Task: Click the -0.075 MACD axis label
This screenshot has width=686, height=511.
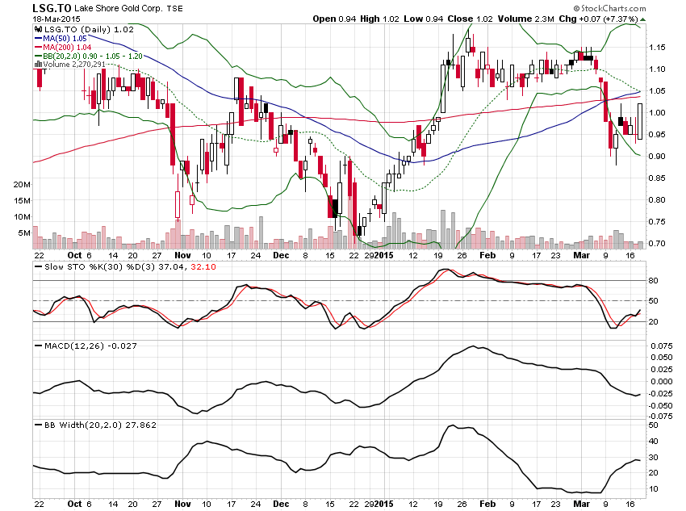Action: pos(659,416)
